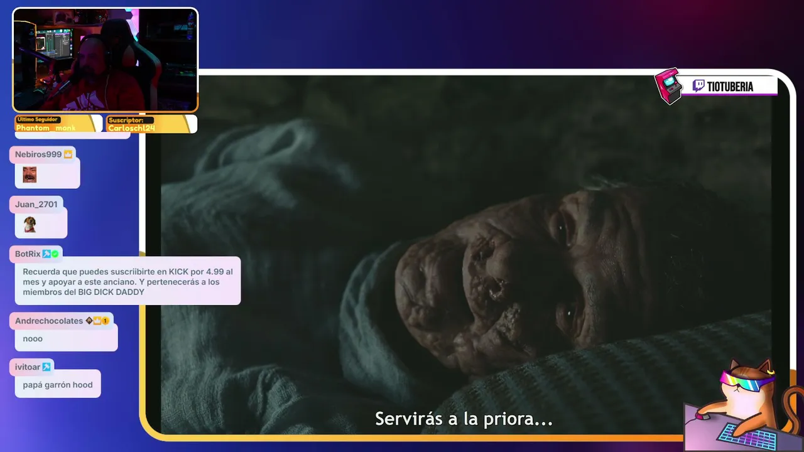
Task: Open Nebiros999's chat username
Action: point(38,154)
